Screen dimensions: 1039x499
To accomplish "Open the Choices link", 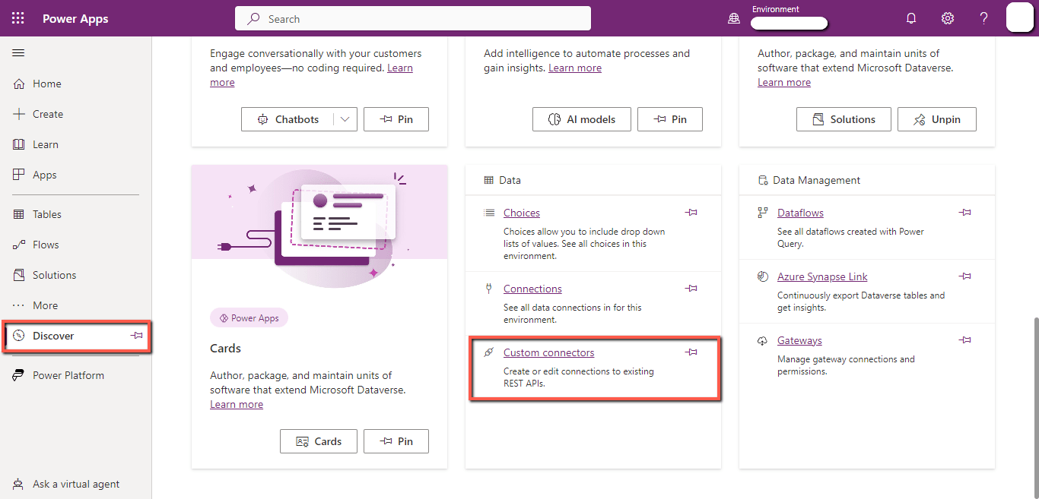I will (x=522, y=213).
